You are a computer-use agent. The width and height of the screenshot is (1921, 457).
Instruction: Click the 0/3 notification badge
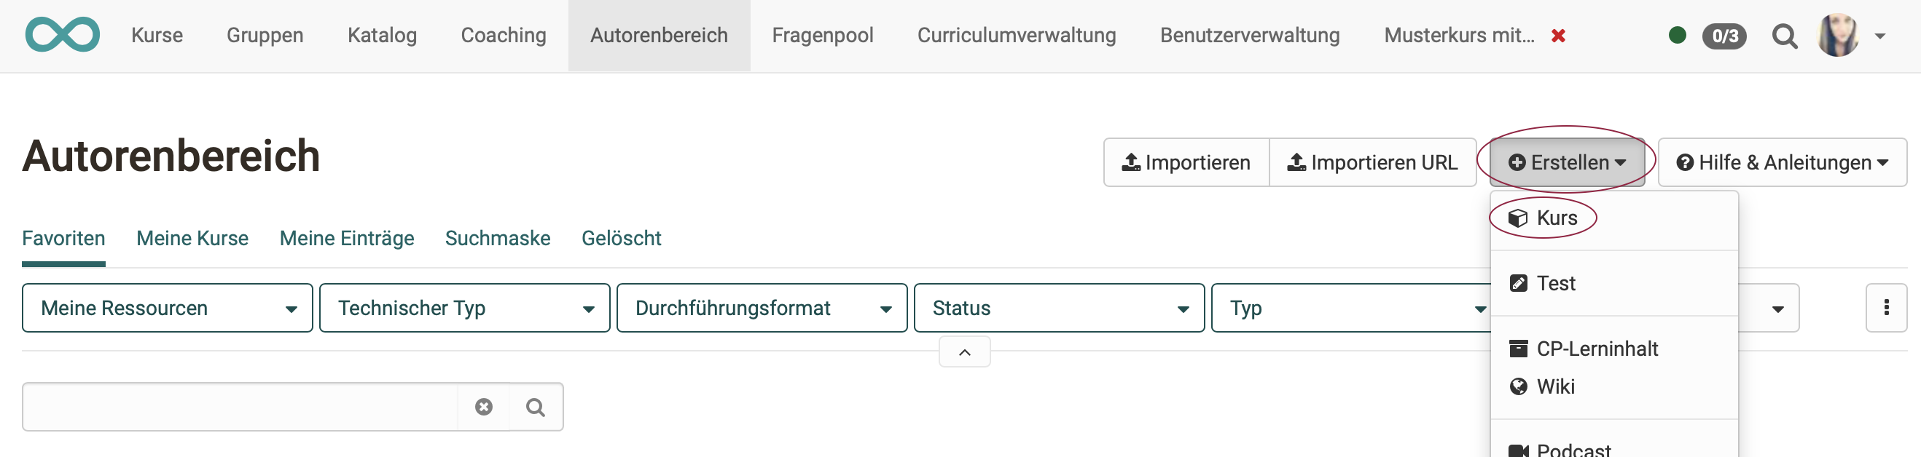point(1726,35)
